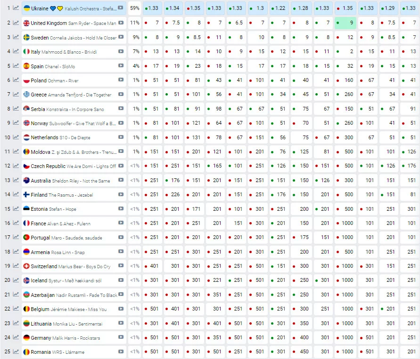Open the Ukraine country entry link
420x359 pixels.
40,8
